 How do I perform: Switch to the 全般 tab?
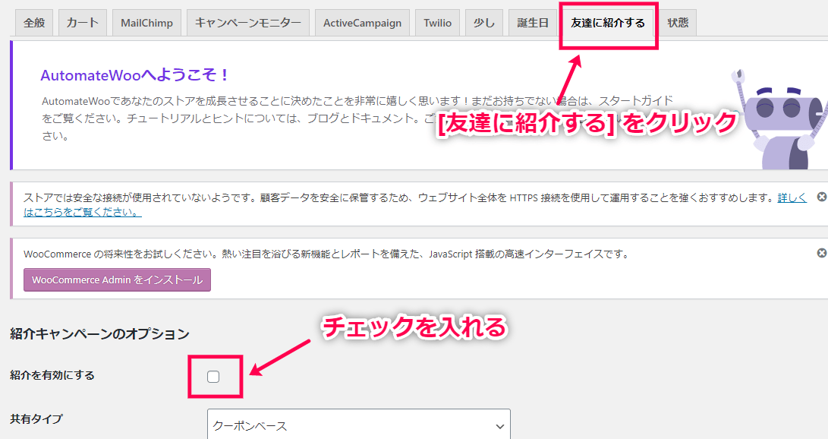point(34,23)
